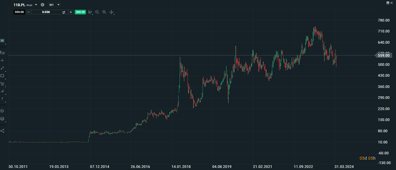396x170 pixels.
Task: Select the rectangle shape drawing tool
Action: pyautogui.click(x=2, y=76)
